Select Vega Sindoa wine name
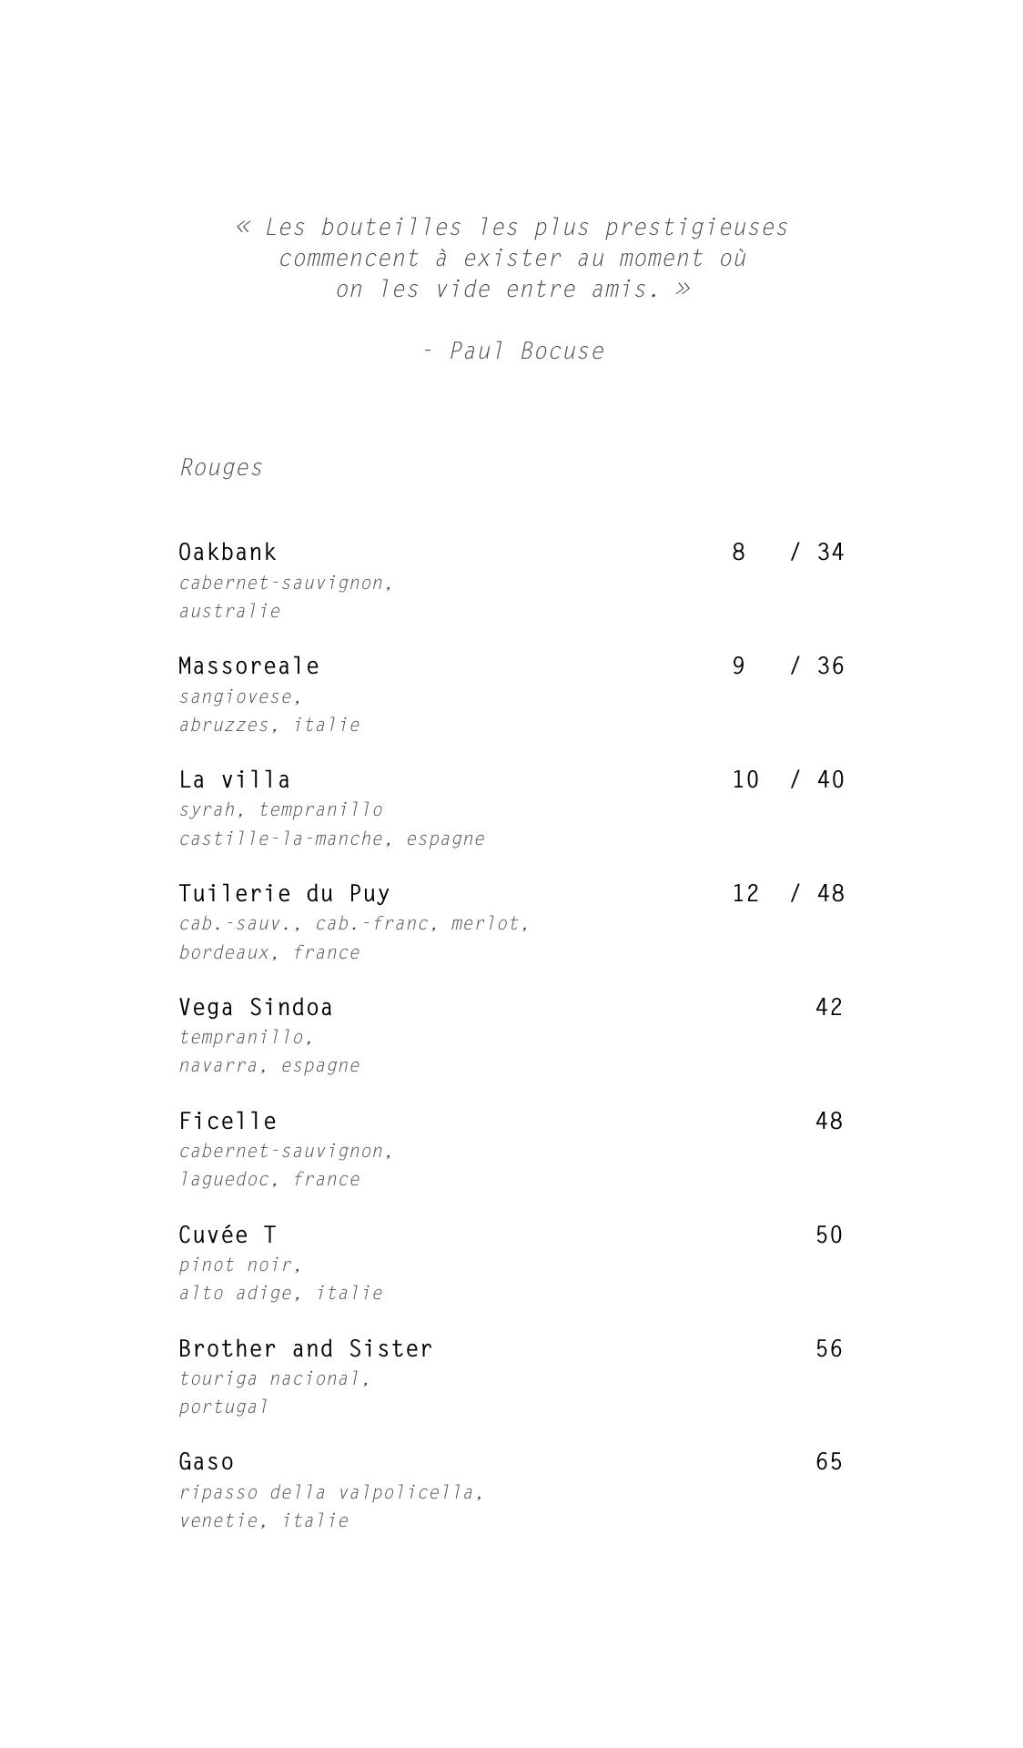Image resolution: width=1023 pixels, height=1748 pixels. click(x=255, y=1007)
